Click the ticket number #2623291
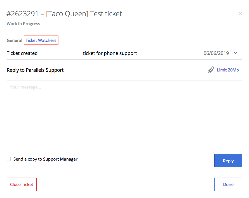The height and width of the screenshot is (198, 249). coord(22,14)
